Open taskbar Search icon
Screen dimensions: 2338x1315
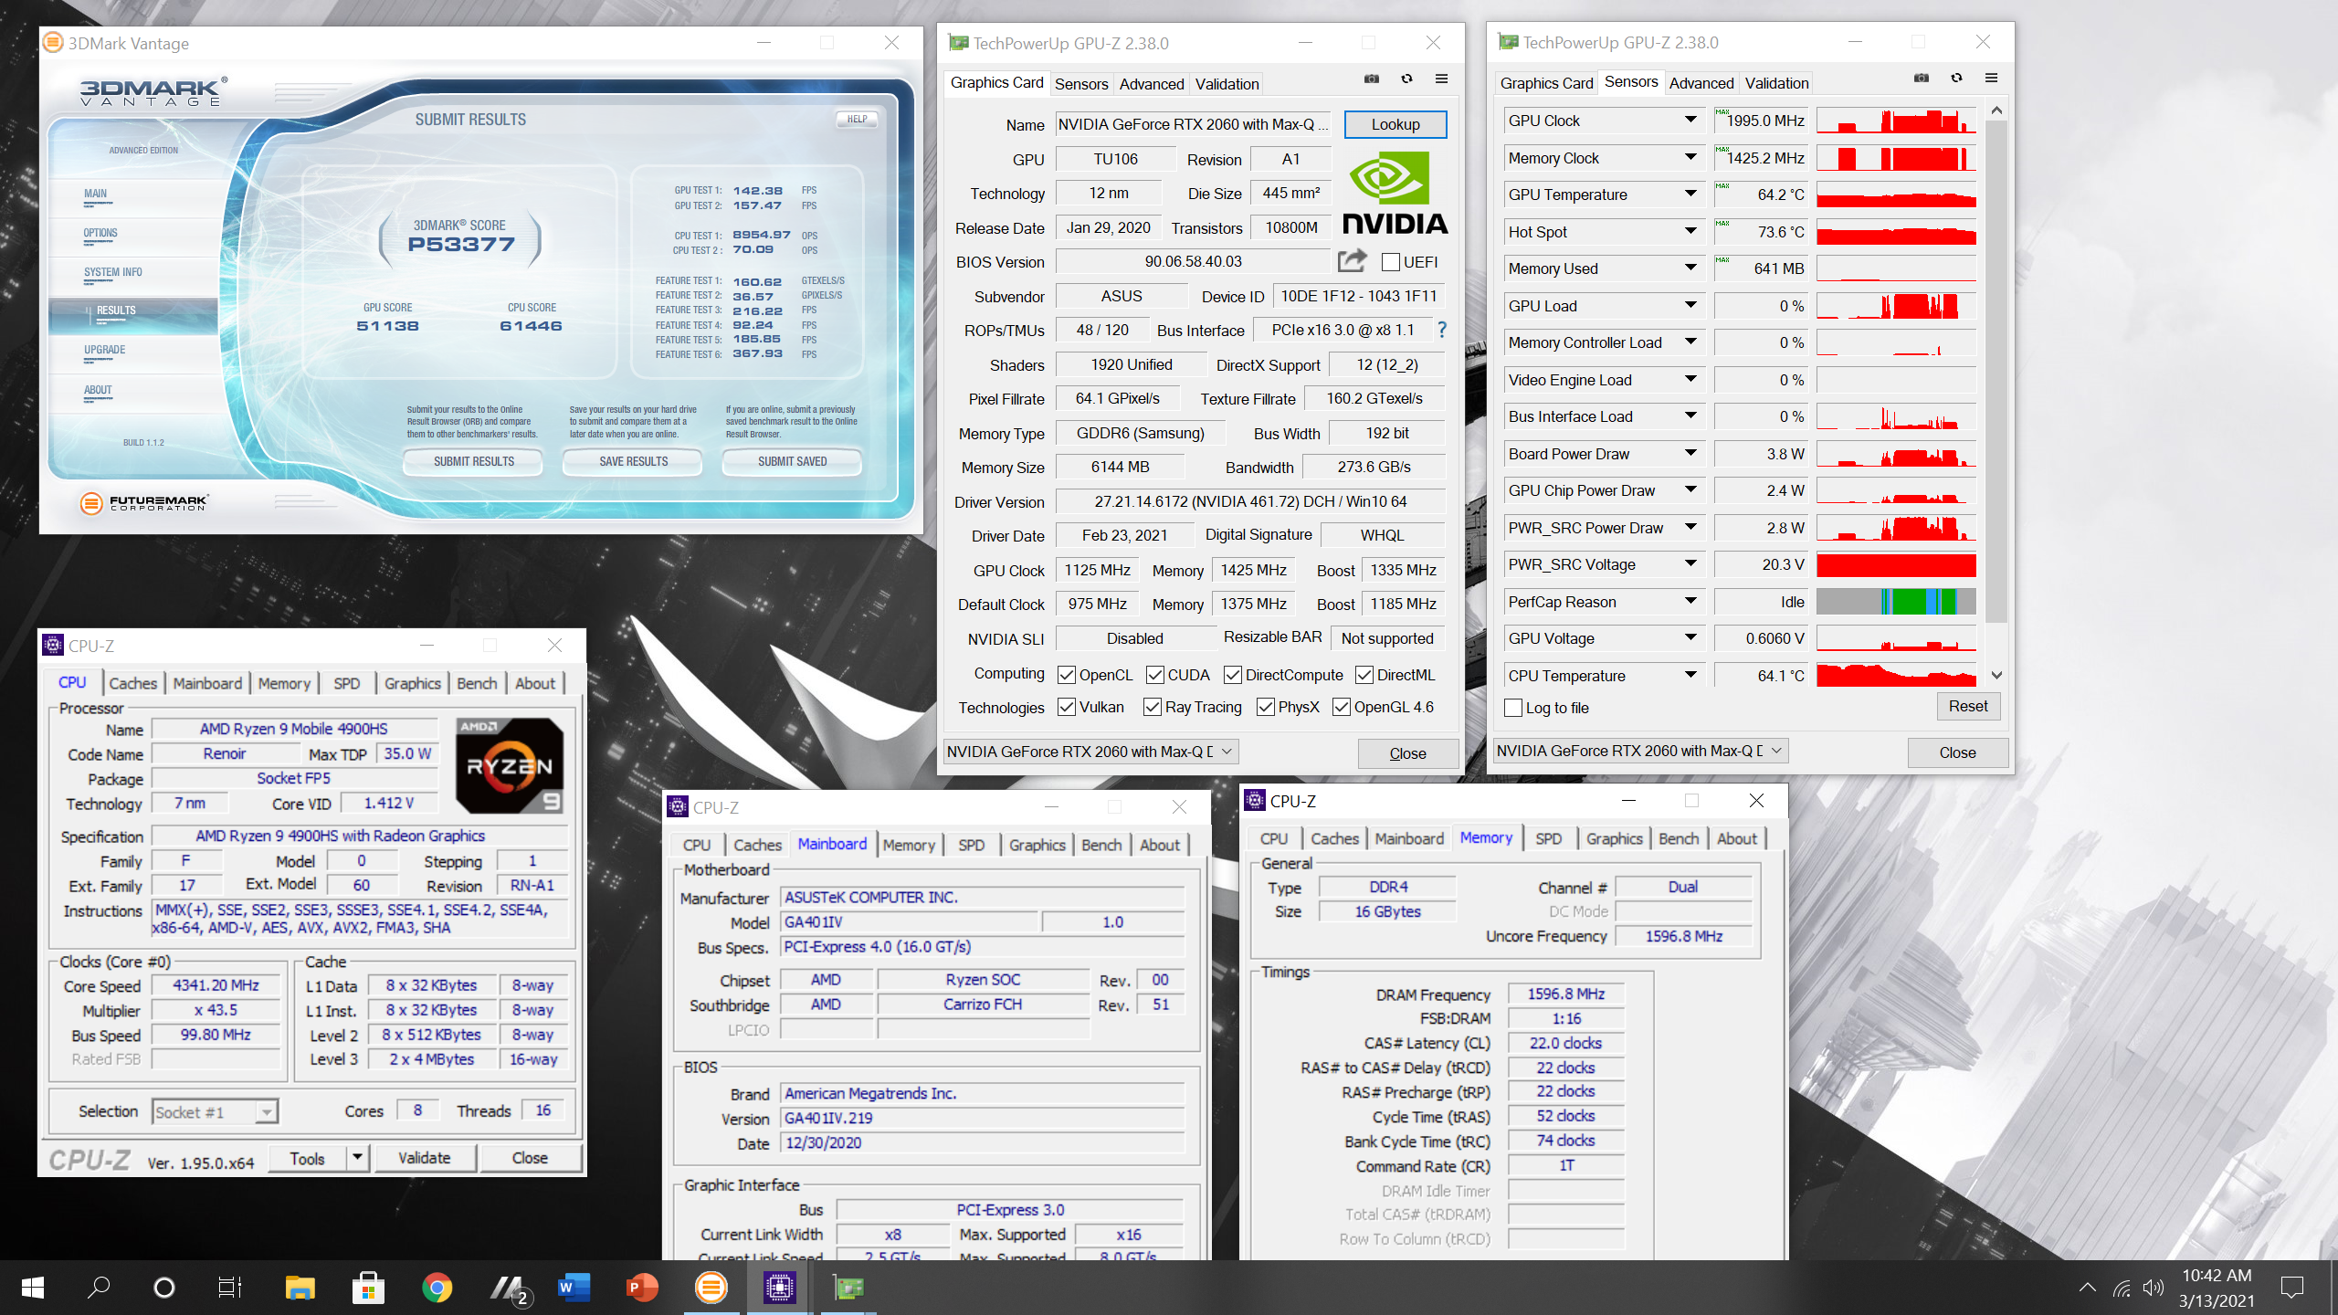click(x=98, y=1288)
